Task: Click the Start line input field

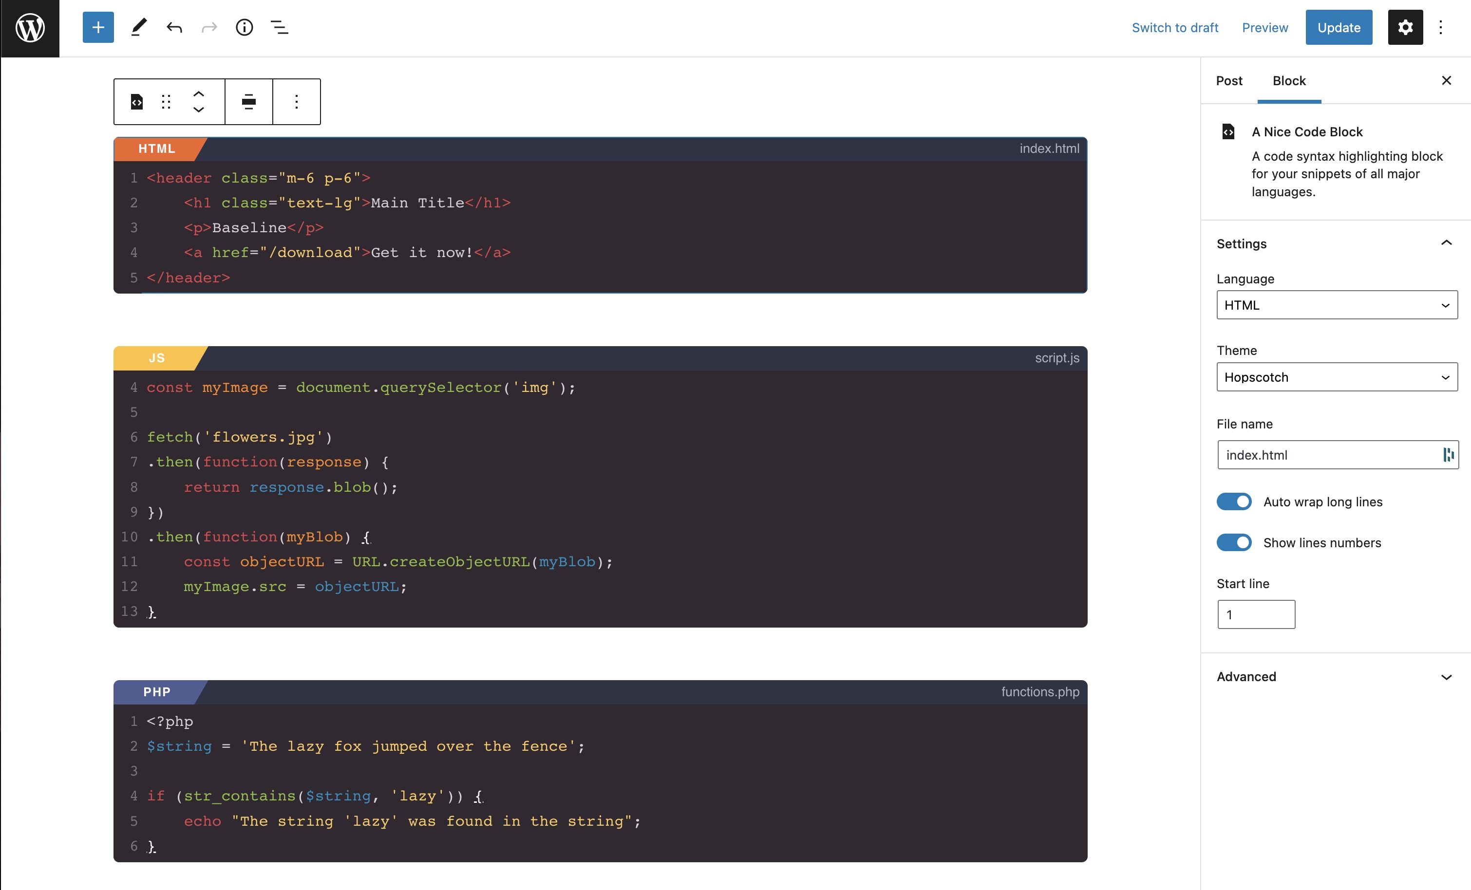Action: tap(1256, 613)
